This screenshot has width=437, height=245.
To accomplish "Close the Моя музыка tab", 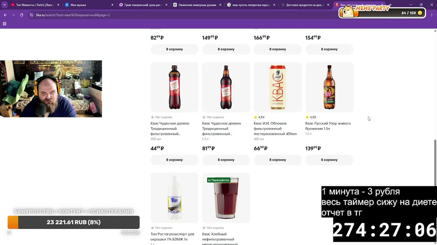I will pos(112,5).
